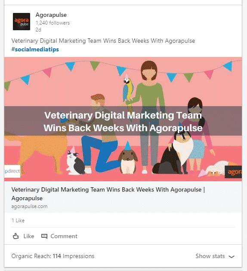
Task: Open the link preview article title
Action: coord(108,194)
